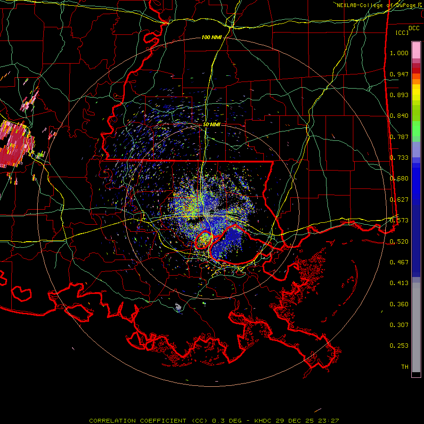Click the "50 NMI" range ring label
424x424 pixels.
pyautogui.click(x=212, y=124)
